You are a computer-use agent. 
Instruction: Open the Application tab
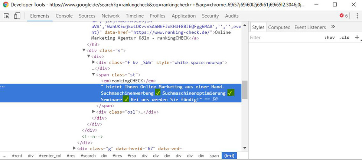tap(184, 16)
